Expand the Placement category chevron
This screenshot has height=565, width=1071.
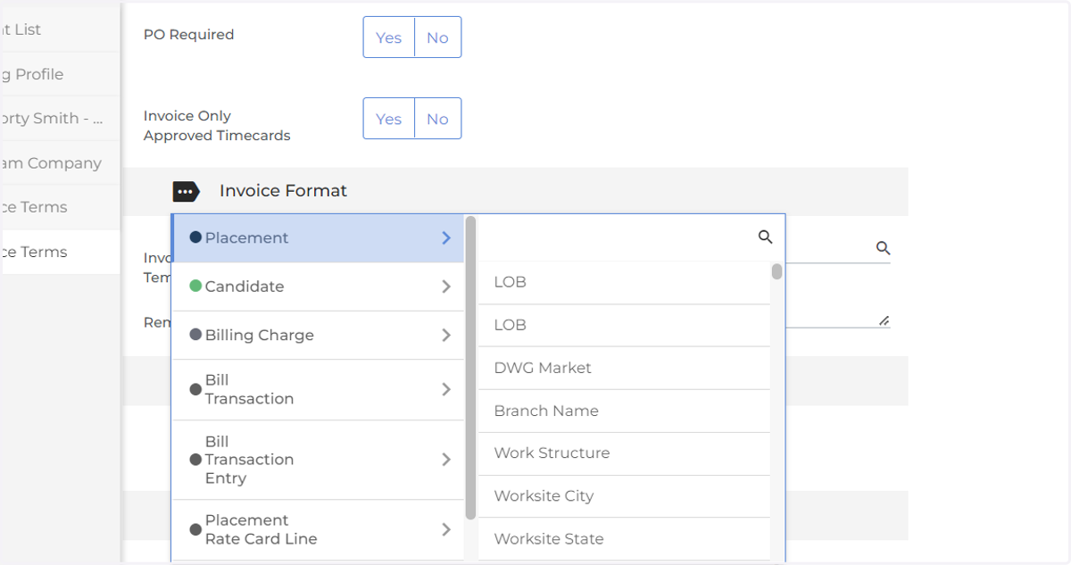point(446,237)
